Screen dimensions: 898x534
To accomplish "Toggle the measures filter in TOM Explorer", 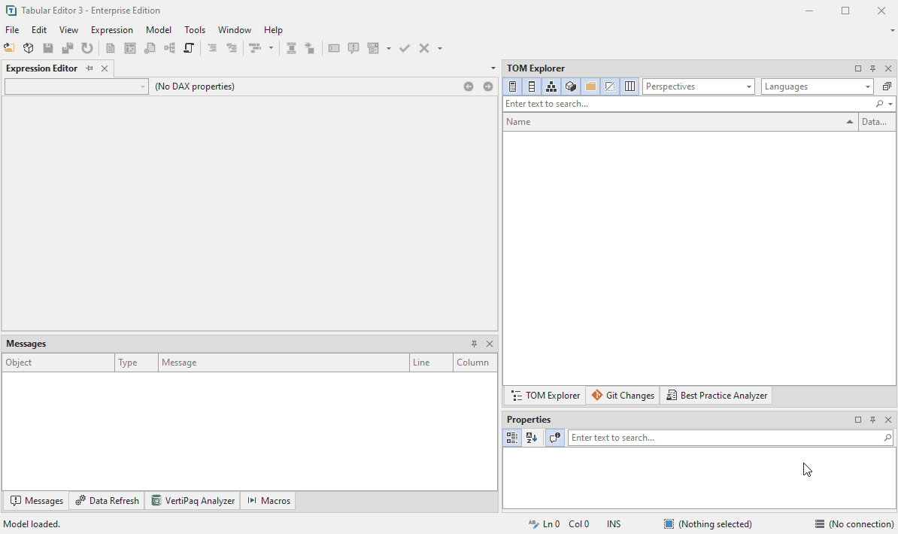I will (512, 86).
